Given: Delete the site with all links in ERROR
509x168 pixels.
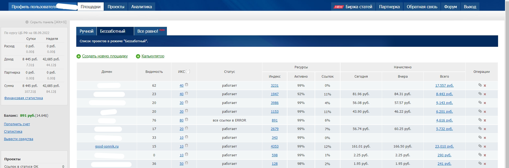Looking at the screenshot, I should point(485,120).
